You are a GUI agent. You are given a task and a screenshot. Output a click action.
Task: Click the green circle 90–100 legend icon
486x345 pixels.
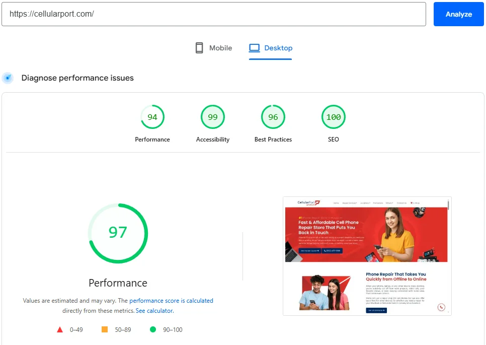[x=153, y=330]
